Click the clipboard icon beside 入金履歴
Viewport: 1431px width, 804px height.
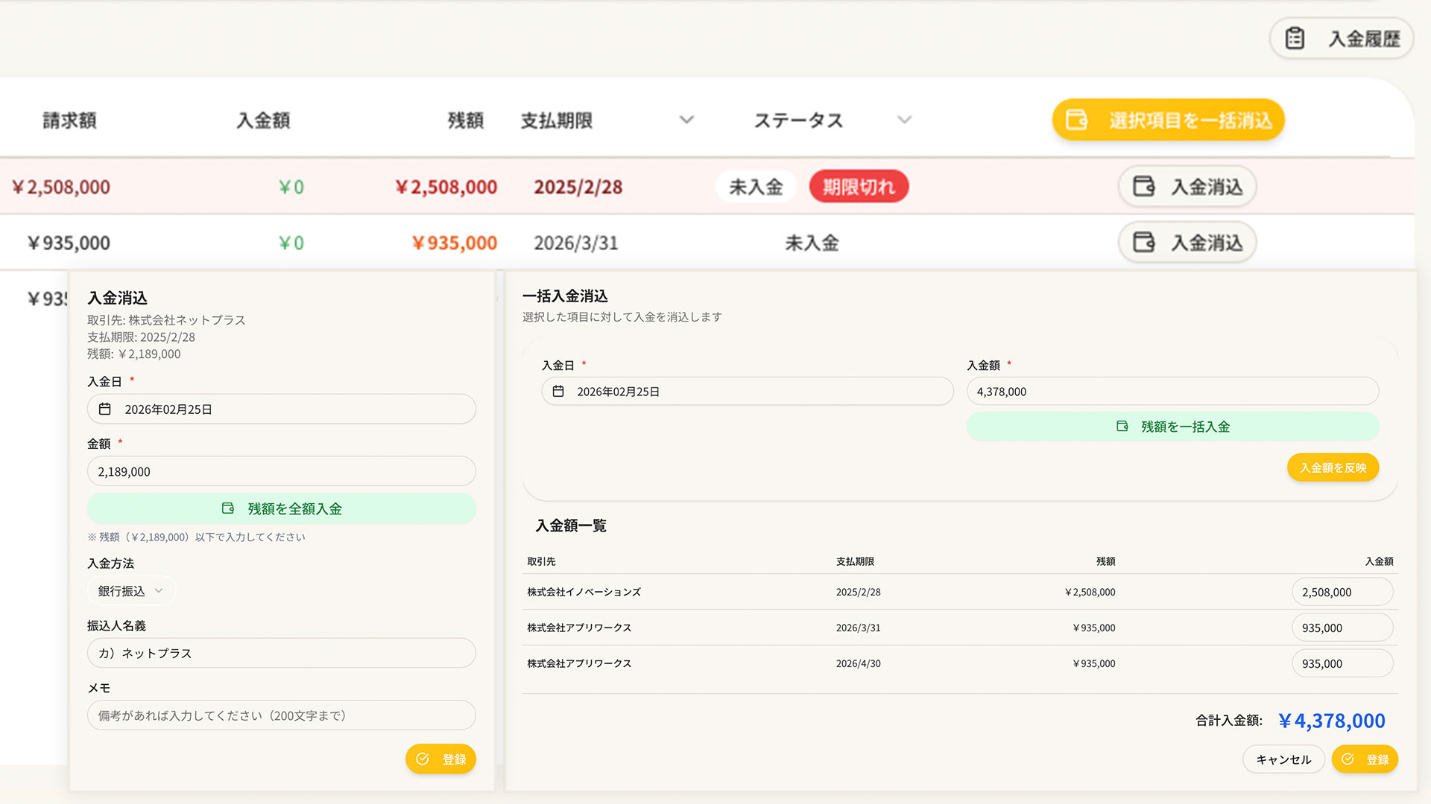[x=1295, y=39]
